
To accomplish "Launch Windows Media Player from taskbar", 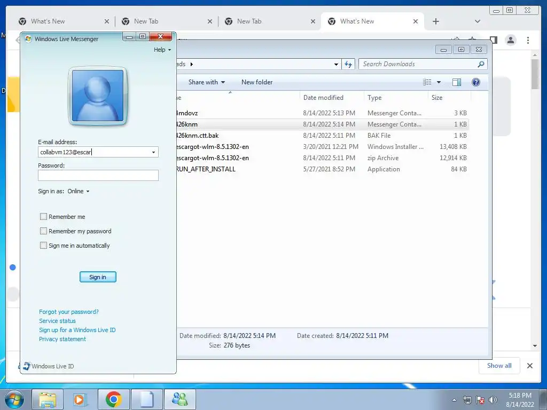I will pyautogui.click(x=81, y=399).
